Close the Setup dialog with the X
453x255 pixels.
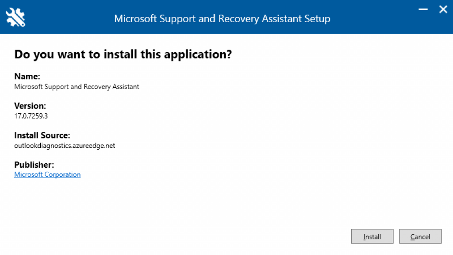coord(443,9)
